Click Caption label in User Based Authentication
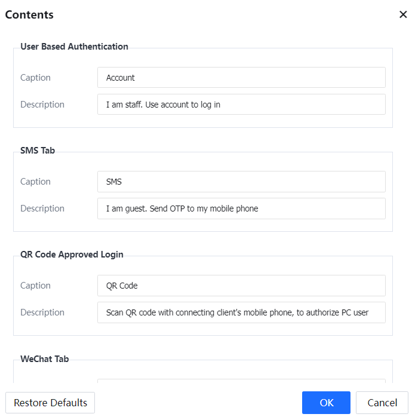Screen dimensions: 412x420 click(35, 78)
